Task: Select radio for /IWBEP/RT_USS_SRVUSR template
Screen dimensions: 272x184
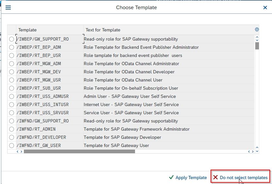Action: click(x=12, y=113)
